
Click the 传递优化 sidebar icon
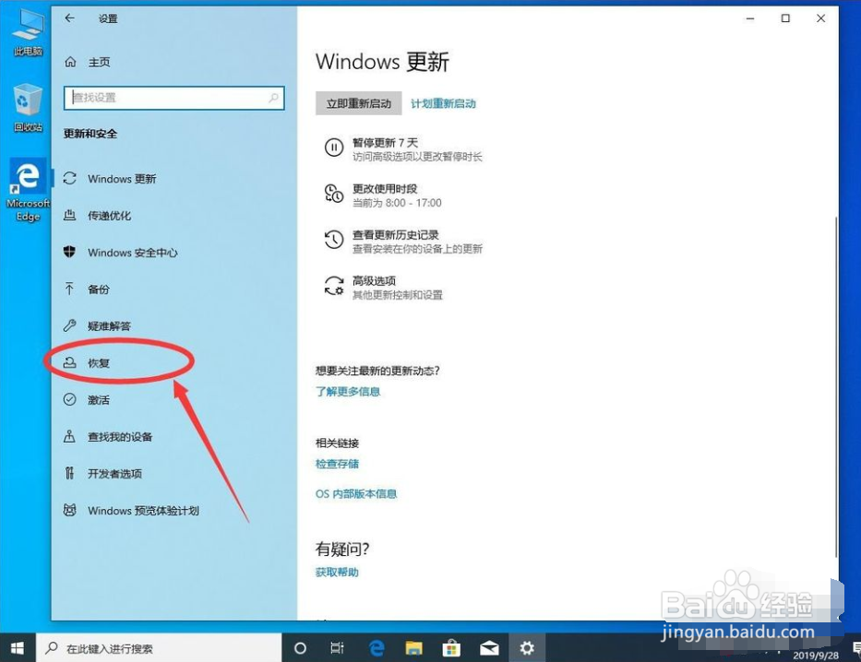click(70, 215)
